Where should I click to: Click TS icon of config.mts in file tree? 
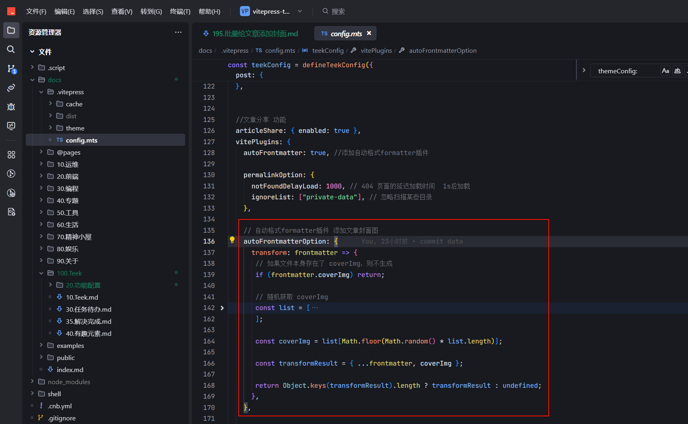click(x=60, y=140)
